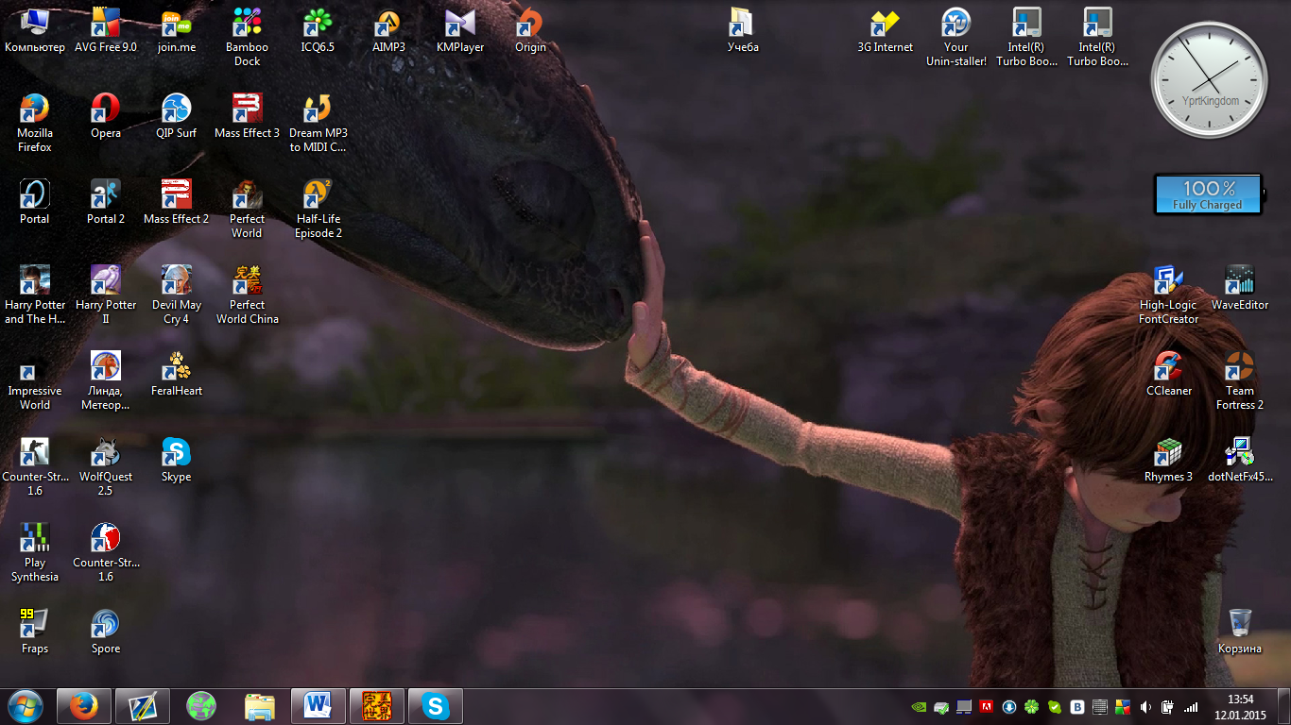Click Adobe tray icon
The image size is (1291, 725).
point(986,706)
